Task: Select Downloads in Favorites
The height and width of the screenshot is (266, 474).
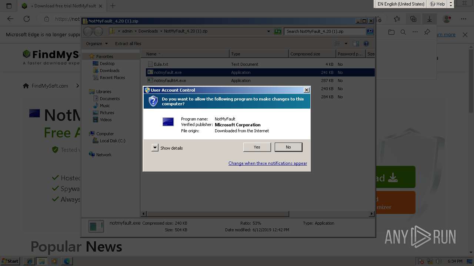Action: (110, 71)
